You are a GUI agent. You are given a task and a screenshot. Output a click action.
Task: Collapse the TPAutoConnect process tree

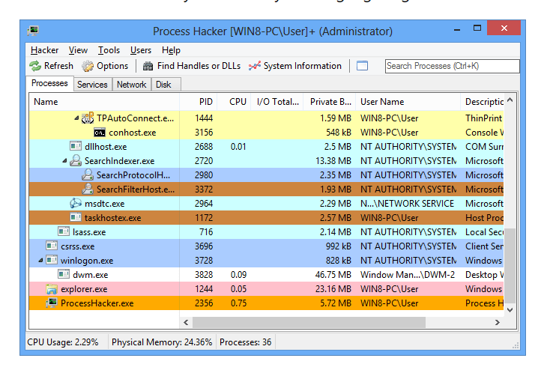coord(76,118)
